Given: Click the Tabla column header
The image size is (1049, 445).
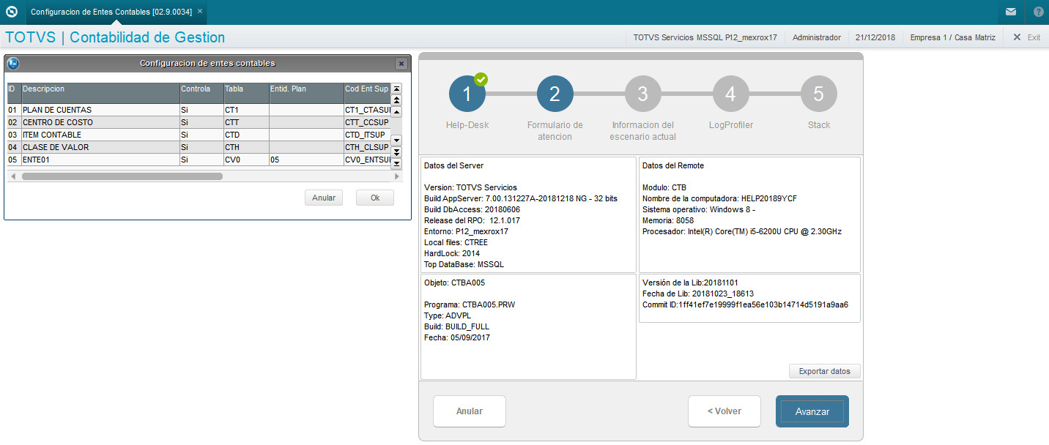Looking at the screenshot, I should (x=246, y=93).
